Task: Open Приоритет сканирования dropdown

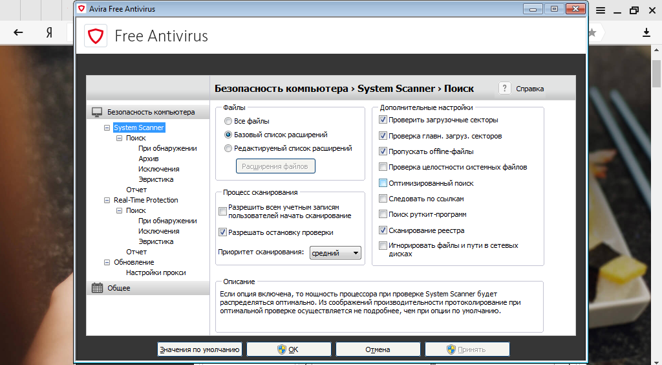Action: point(336,252)
